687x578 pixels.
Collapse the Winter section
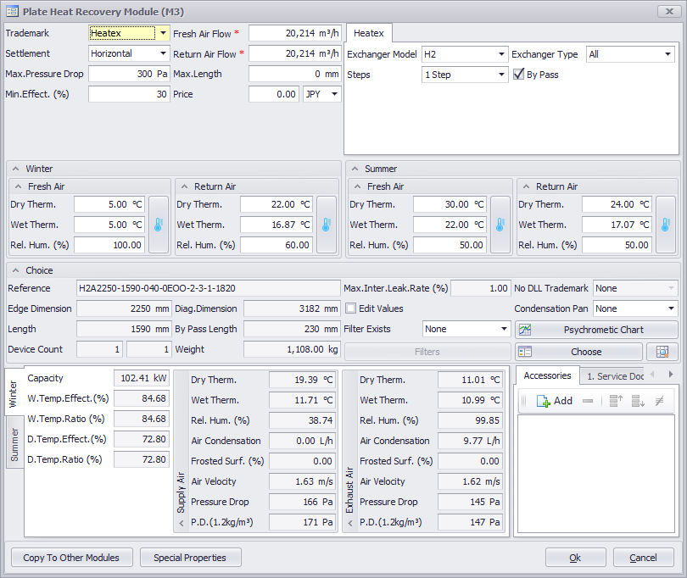click(x=16, y=169)
